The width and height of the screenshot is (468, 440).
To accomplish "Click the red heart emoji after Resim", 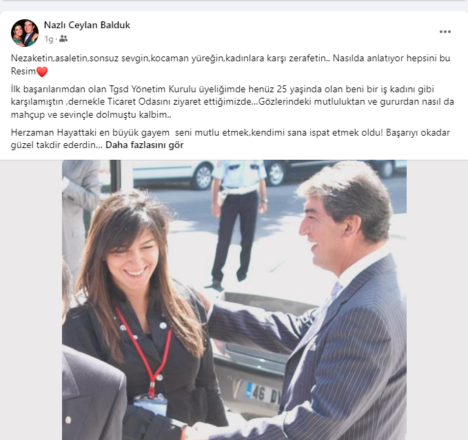I will [x=42, y=72].
